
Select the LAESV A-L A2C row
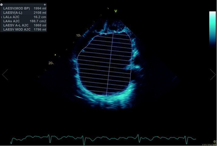click(x=24, y=25)
